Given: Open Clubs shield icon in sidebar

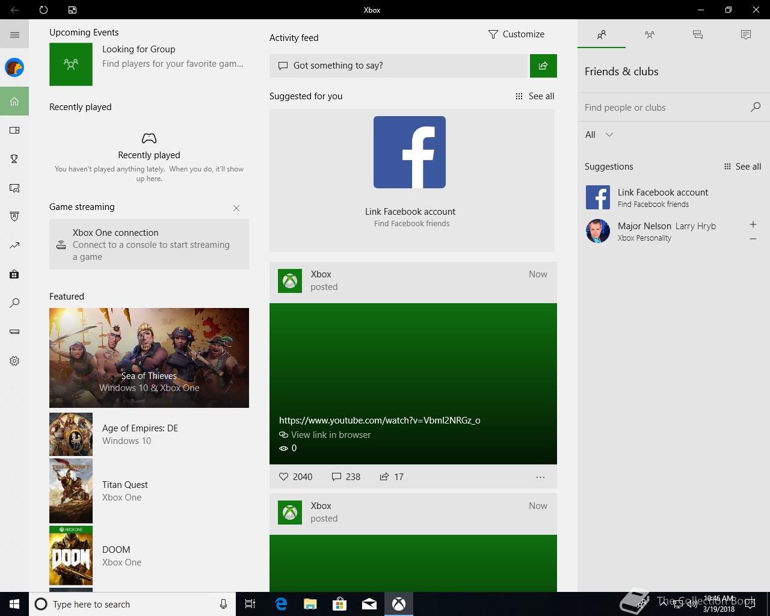Looking at the screenshot, I should tap(14, 217).
